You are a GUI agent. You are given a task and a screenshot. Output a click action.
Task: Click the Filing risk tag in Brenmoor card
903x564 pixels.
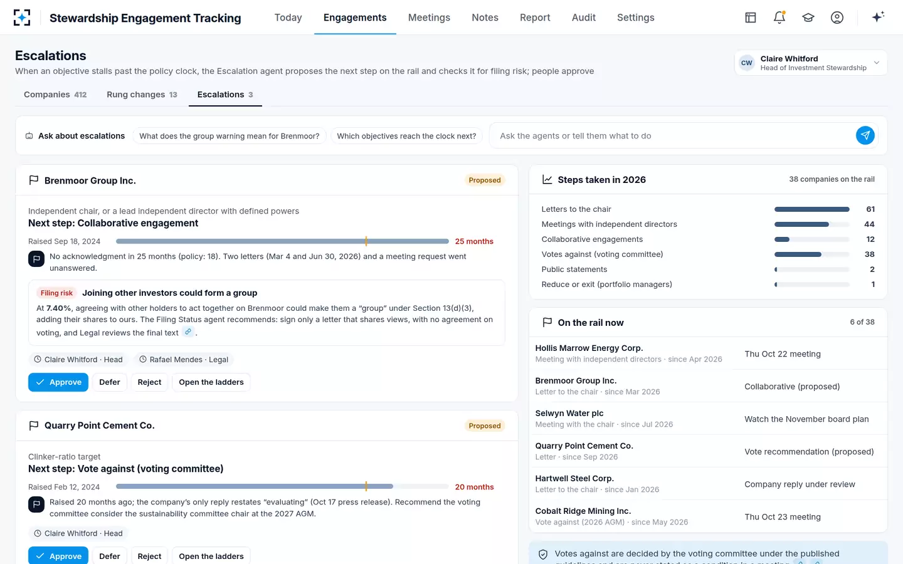pos(56,293)
